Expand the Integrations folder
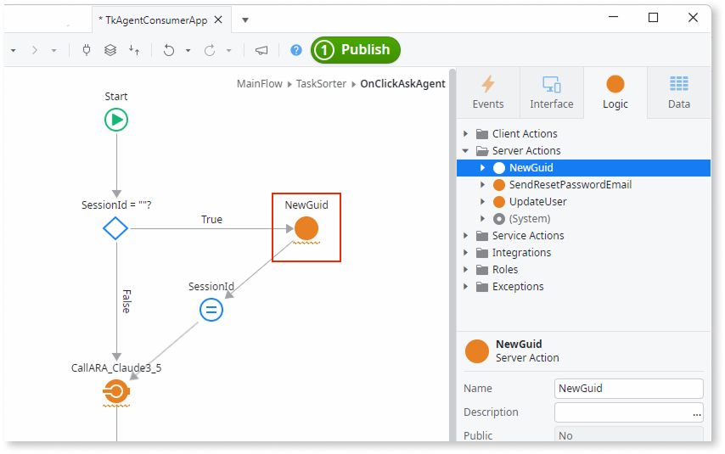This screenshot has width=725, height=454. click(466, 253)
